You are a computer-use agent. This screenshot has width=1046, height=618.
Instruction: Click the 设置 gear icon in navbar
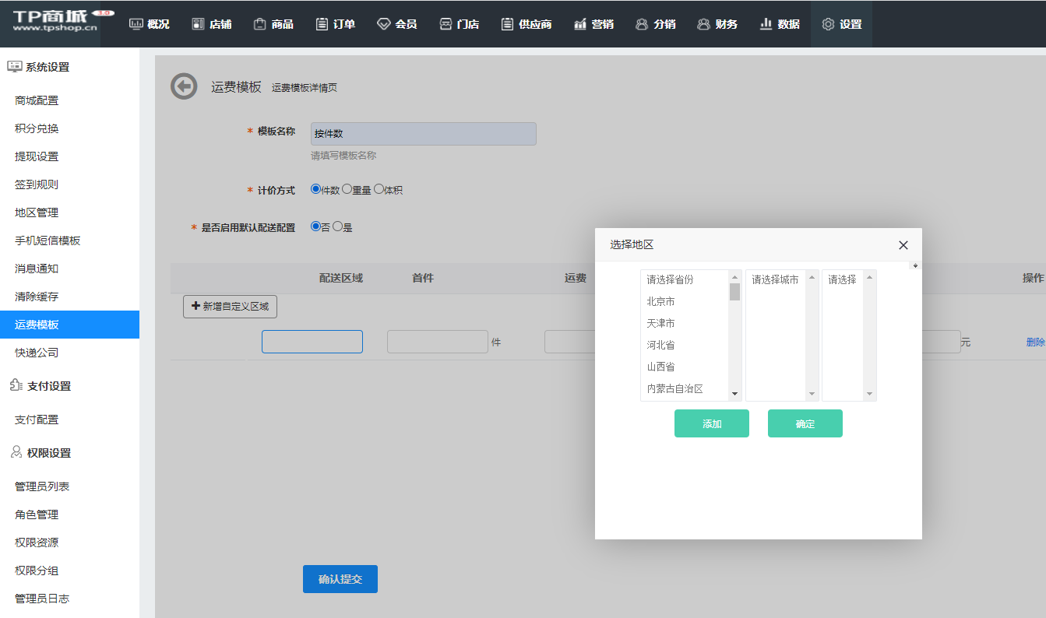[x=828, y=24]
